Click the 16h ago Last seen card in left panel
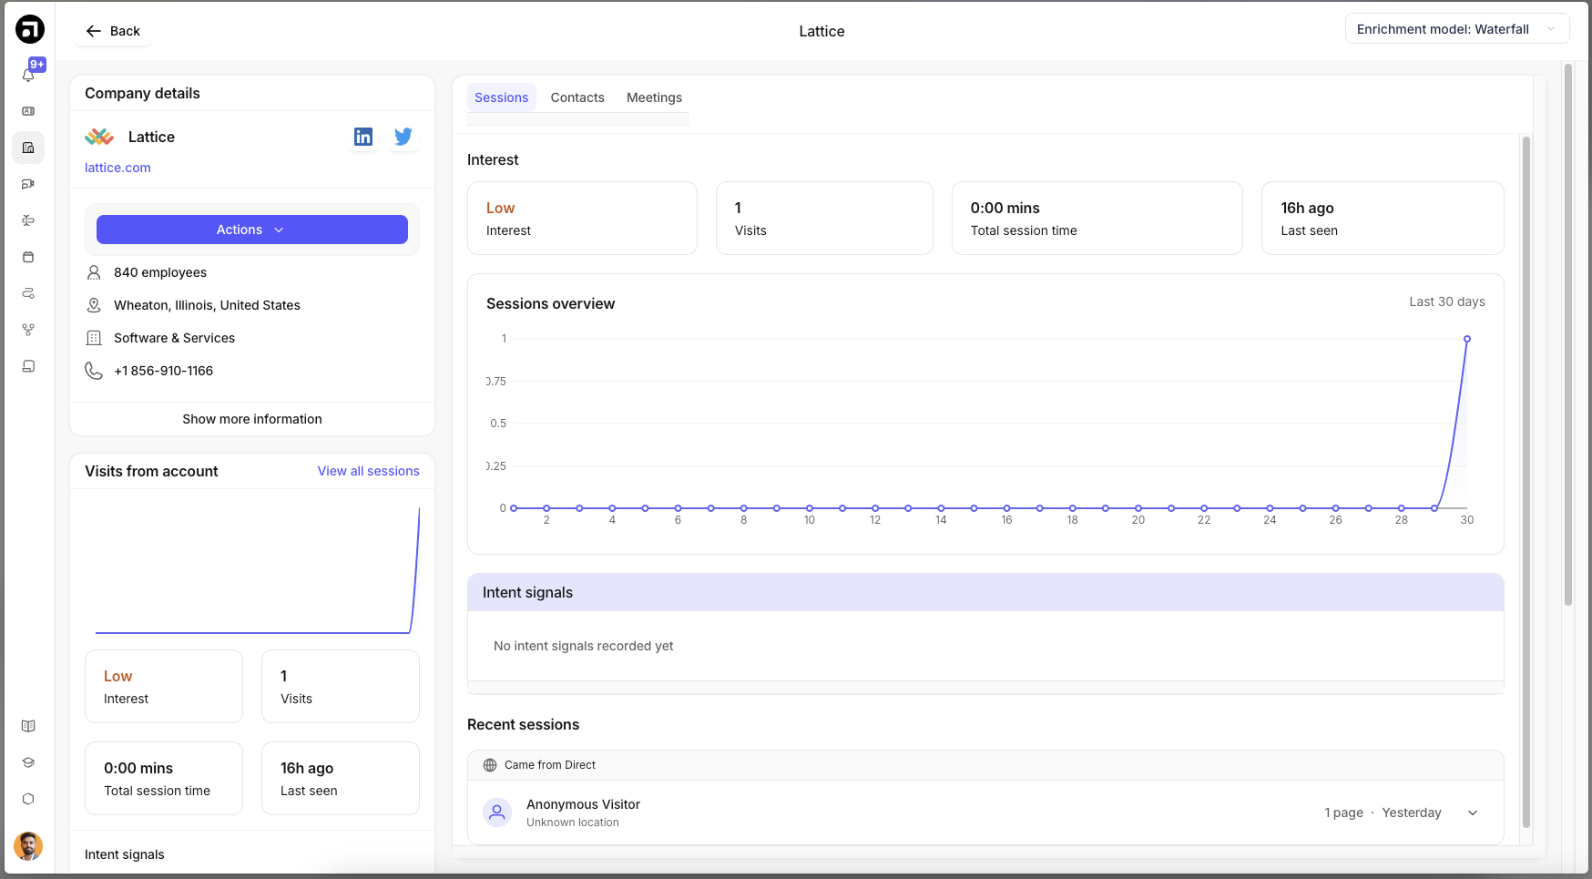This screenshot has width=1592, height=879. click(341, 779)
